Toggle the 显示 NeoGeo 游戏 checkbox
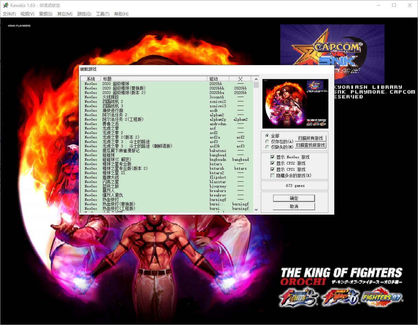The height and width of the screenshot is (325, 418). click(x=272, y=157)
